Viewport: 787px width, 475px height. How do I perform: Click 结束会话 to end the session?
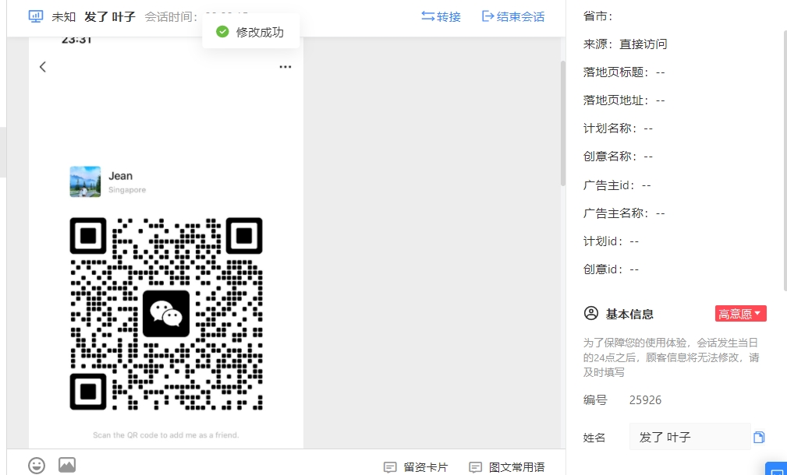coord(513,16)
